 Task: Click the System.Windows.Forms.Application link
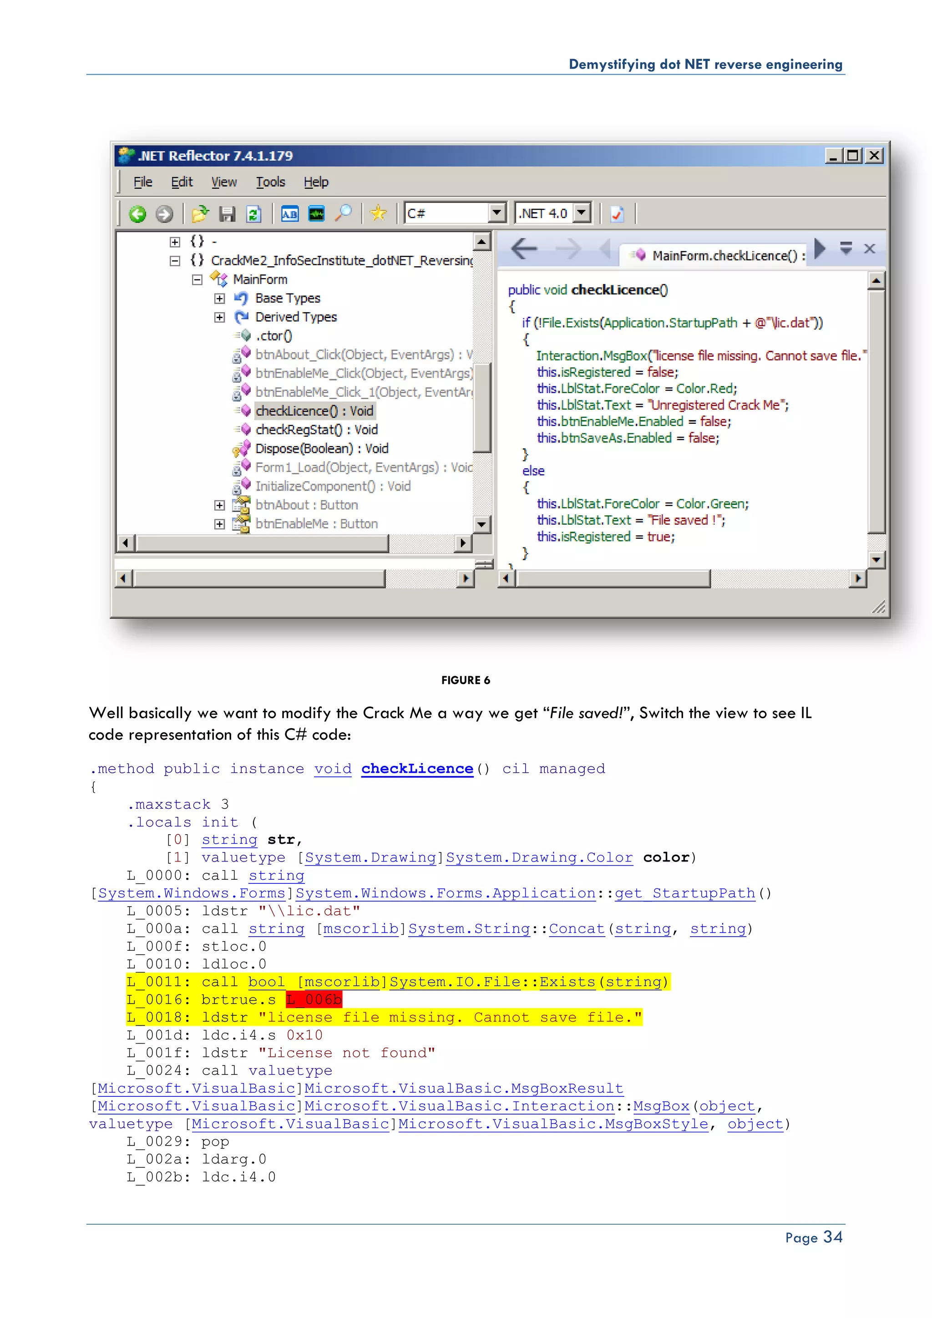click(446, 893)
